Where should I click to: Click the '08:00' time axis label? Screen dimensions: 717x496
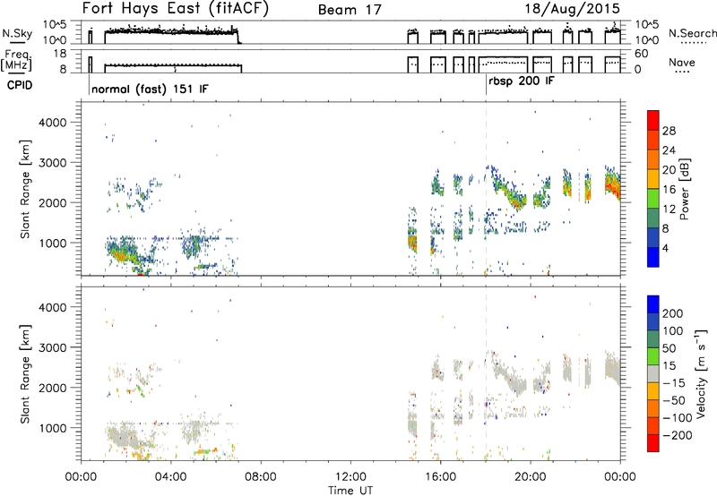[x=261, y=477]
